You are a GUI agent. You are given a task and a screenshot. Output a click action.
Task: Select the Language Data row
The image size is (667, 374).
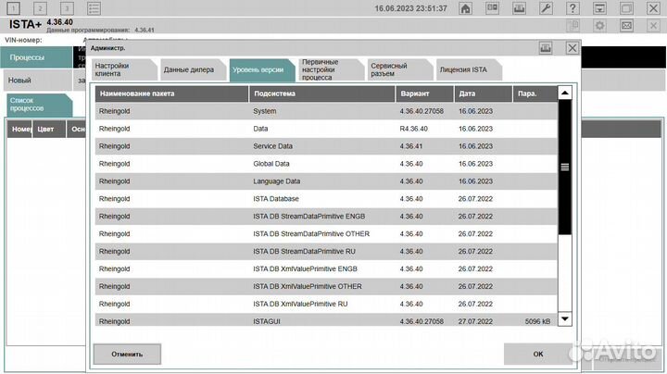coord(326,181)
